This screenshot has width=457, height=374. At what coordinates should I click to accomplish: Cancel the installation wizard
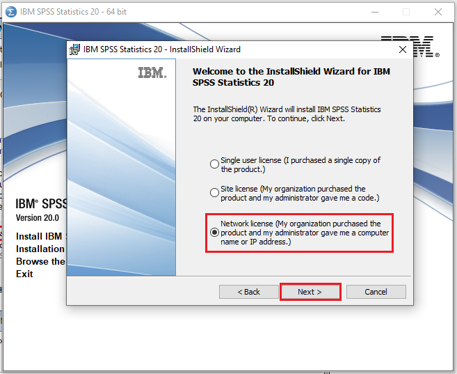pyautogui.click(x=376, y=292)
